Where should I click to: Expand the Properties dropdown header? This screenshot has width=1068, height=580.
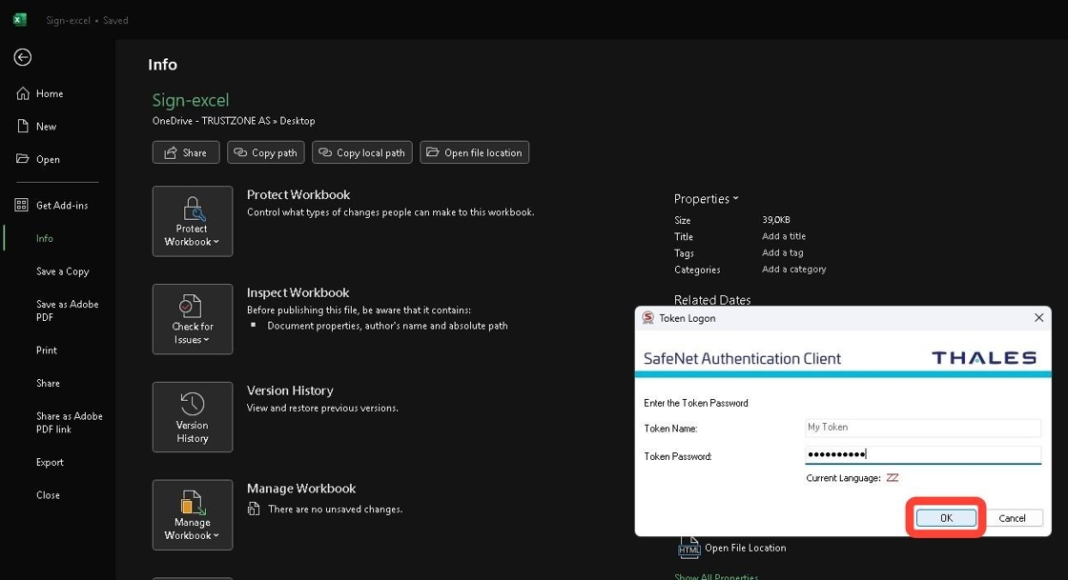707,198
